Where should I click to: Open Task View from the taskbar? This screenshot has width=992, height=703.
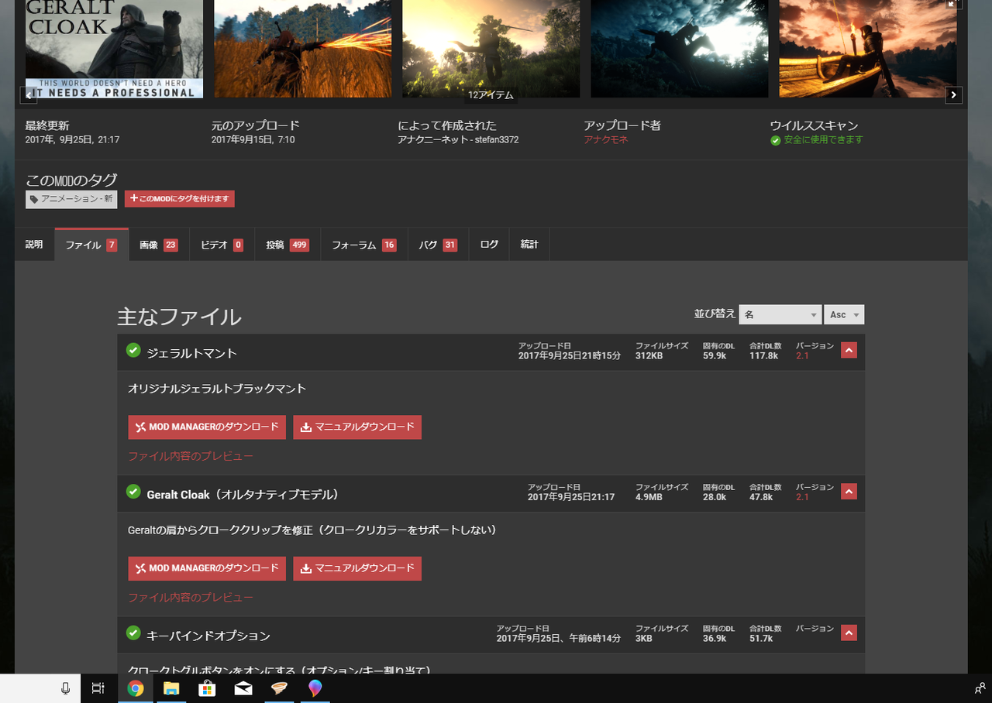tap(98, 688)
